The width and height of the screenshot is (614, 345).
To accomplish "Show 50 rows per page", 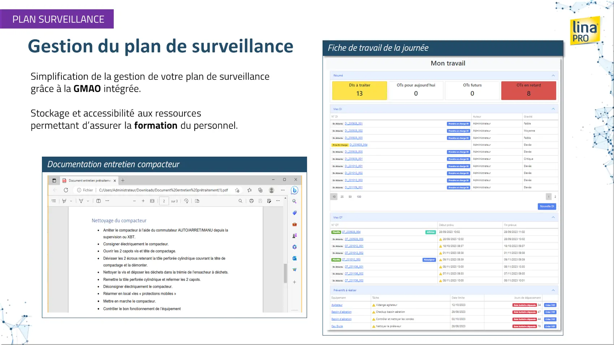I will coord(350,197).
